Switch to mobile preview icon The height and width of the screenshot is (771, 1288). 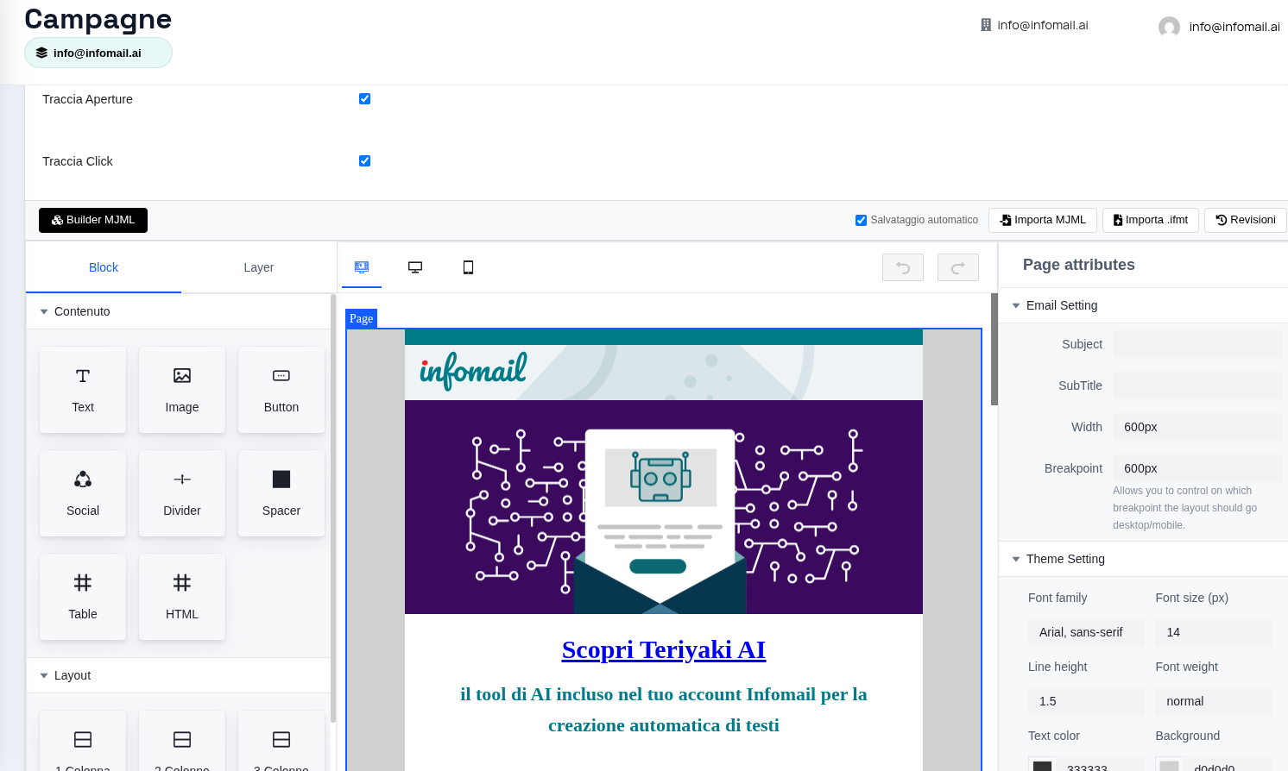coord(468,267)
